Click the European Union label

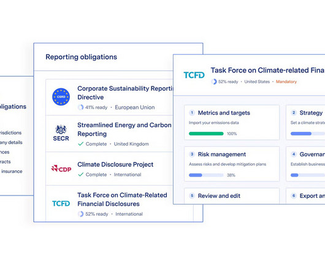tap(135, 107)
